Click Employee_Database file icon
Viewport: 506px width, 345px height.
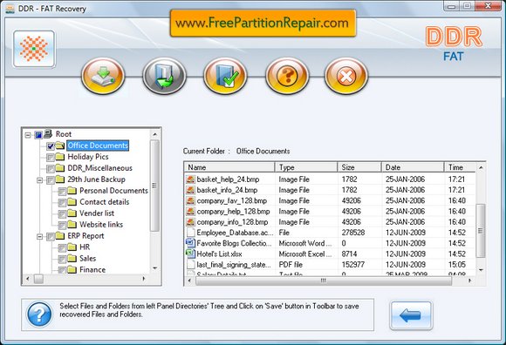pyautogui.click(x=191, y=233)
